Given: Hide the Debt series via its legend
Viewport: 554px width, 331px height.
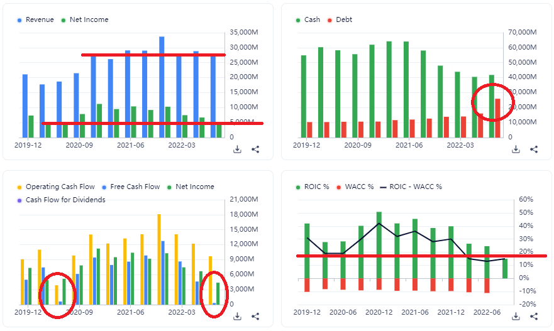Looking at the screenshot, I should pyautogui.click(x=343, y=19).
